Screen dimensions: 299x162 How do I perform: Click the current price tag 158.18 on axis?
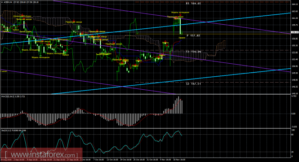click(x=295, y=32)
